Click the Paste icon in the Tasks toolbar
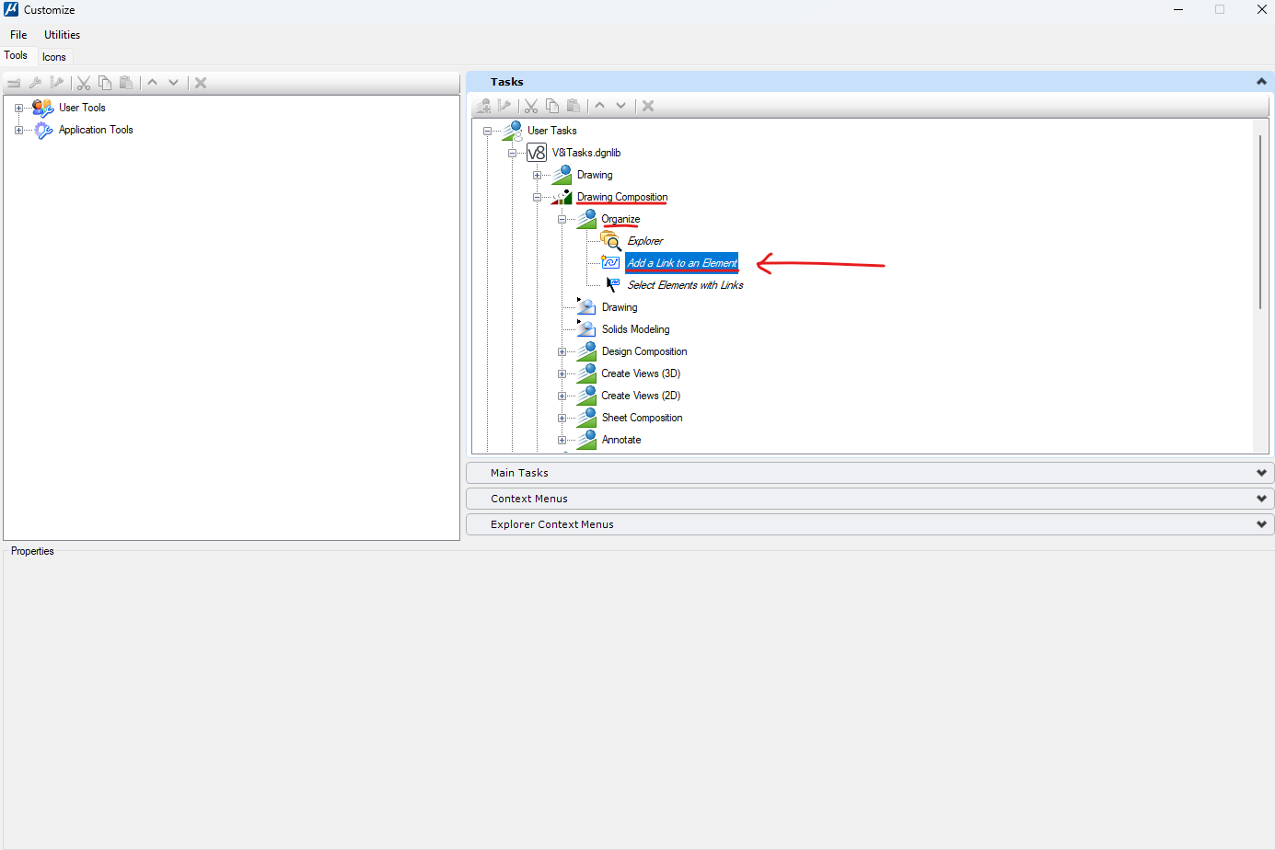The height and width of the screenshot is (850, 1275). [574, 105]
